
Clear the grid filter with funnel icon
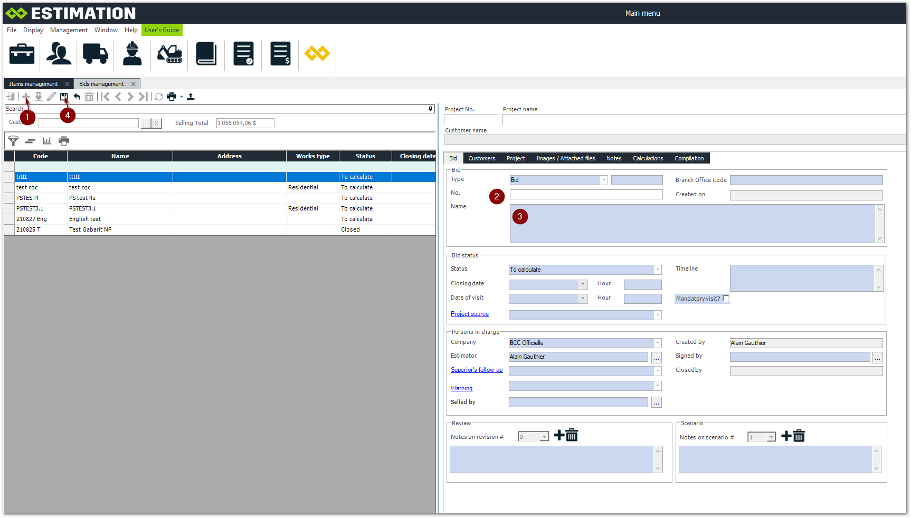pyautogui.click(x=13, y=141)
